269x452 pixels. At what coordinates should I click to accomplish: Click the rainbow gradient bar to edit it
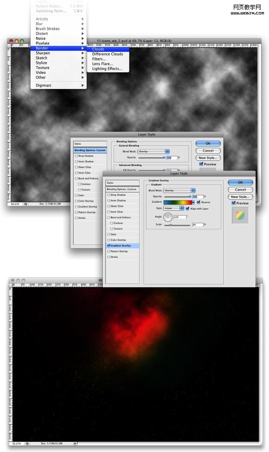click(x=178, y=202)
